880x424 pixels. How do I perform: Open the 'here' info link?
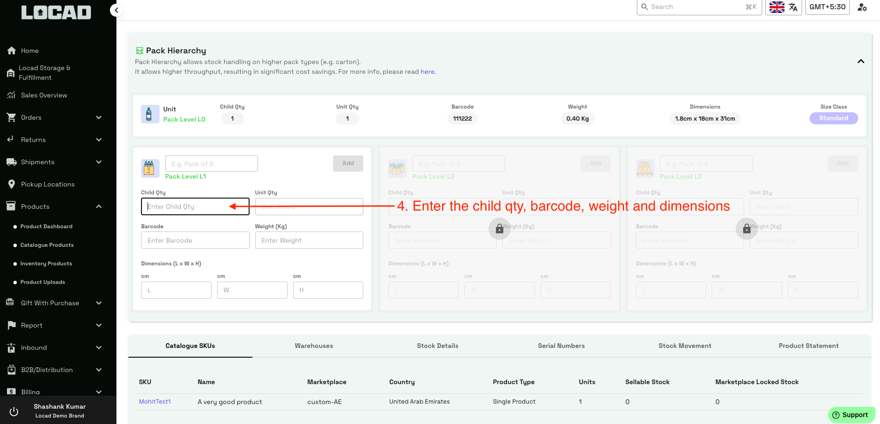click(427, 71)
